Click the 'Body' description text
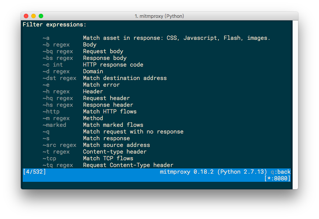The image size is (319, 219). pos(90,45)
